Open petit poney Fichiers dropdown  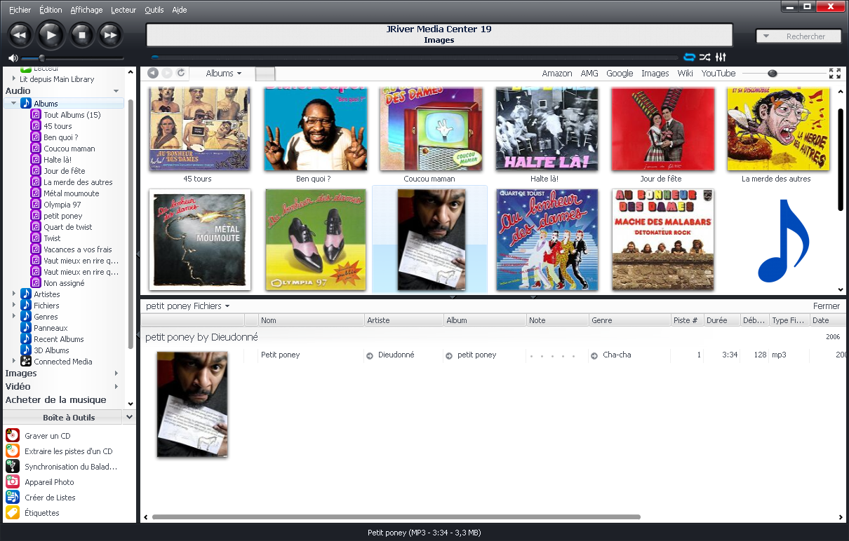pos(187,306)
